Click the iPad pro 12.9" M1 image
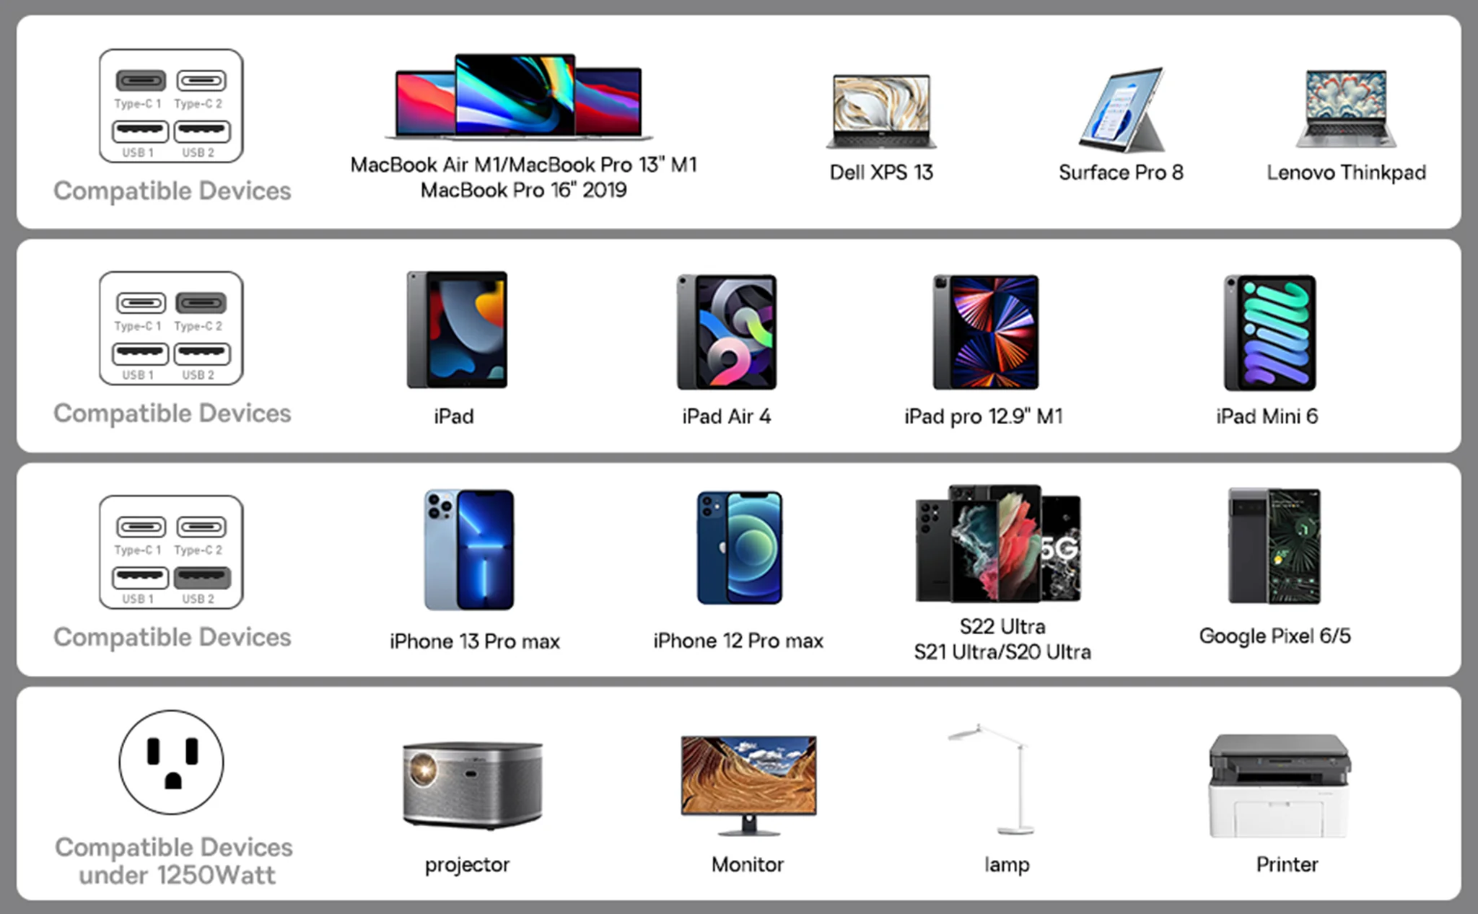Screen dimensions: 1478x914 click(x=985, y=332)
